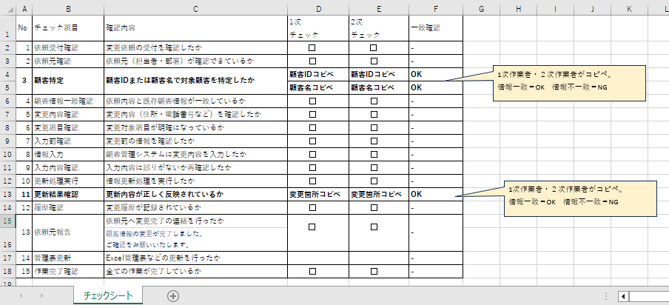
Task: Click 1次 顧客IDコピペ cell
Action: (318, 74)
